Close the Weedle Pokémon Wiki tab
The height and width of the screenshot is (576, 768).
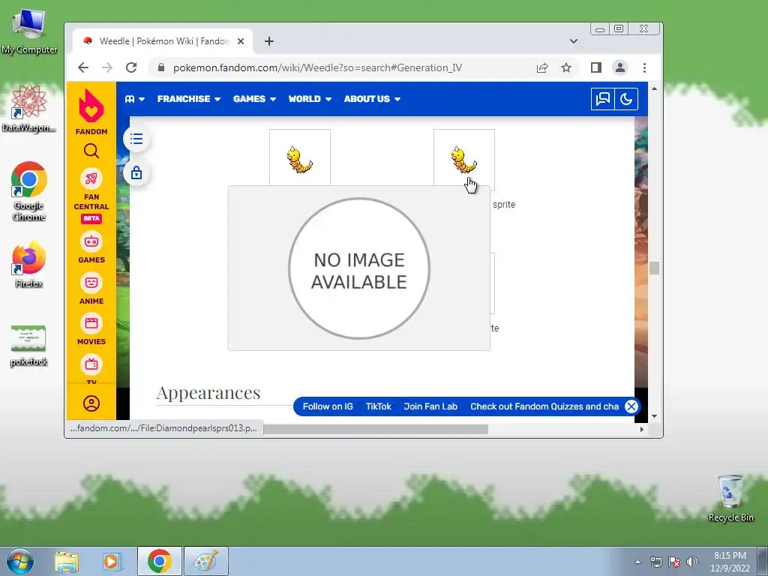pos(241,42)
